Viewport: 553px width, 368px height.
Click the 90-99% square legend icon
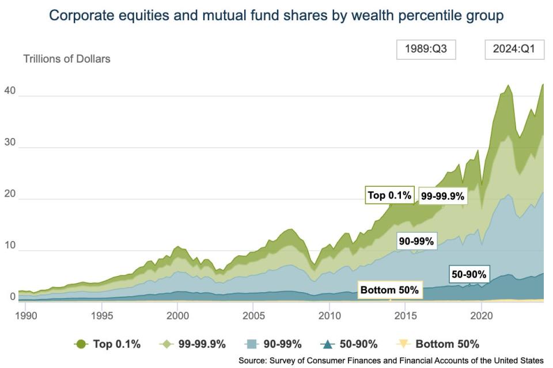click(x=252, y=344)
